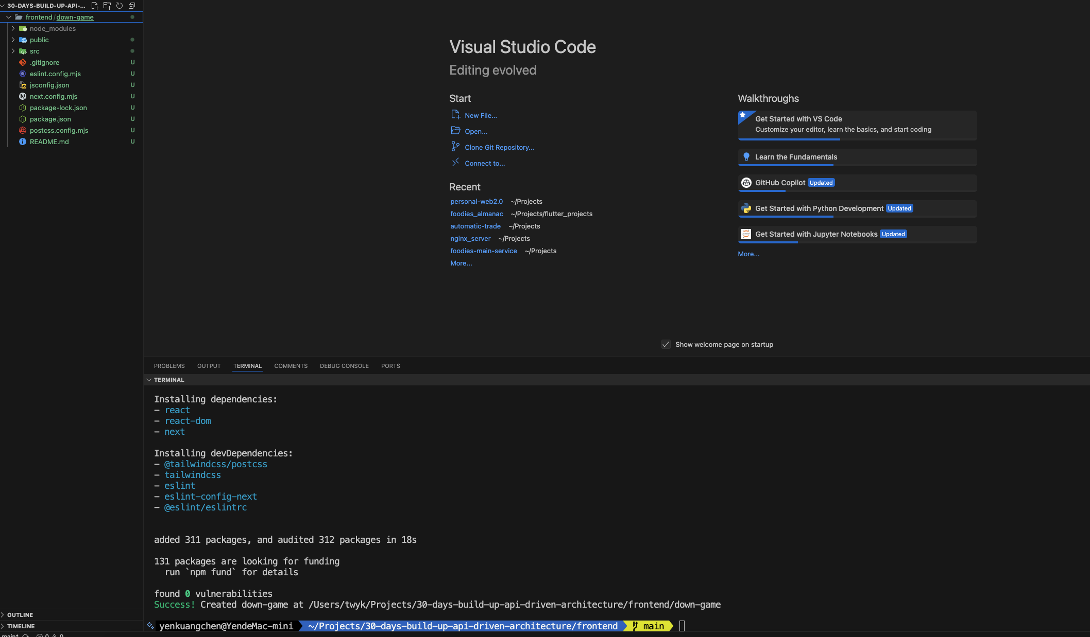Click the package.json file icon
This screenshot has height=637, width=1090.
pyautogui.click(x=23, y=119)
